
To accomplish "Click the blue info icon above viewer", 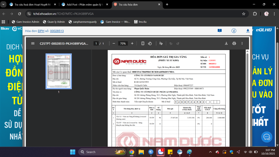I will click(234, 31).
